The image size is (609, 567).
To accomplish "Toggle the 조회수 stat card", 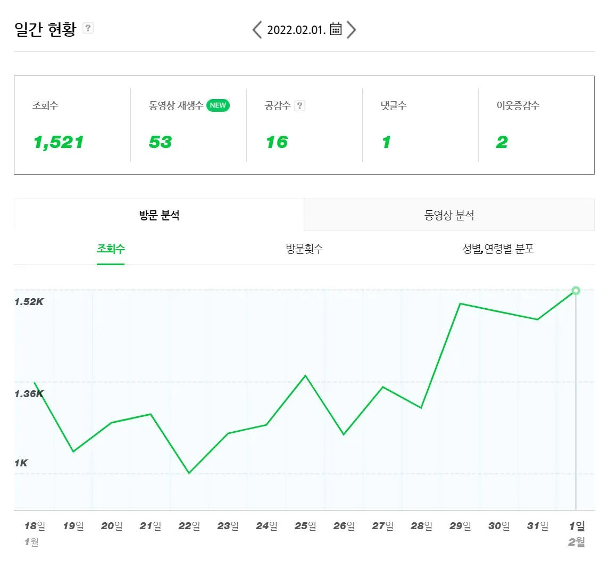I will point(59,125).
